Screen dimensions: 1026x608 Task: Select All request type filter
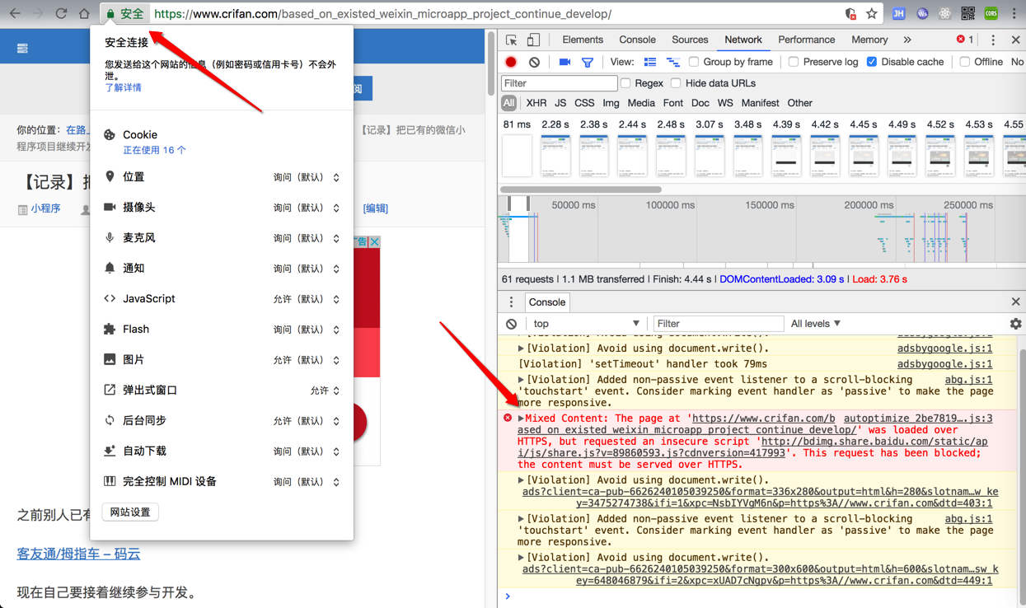click(x=508, y=103)
